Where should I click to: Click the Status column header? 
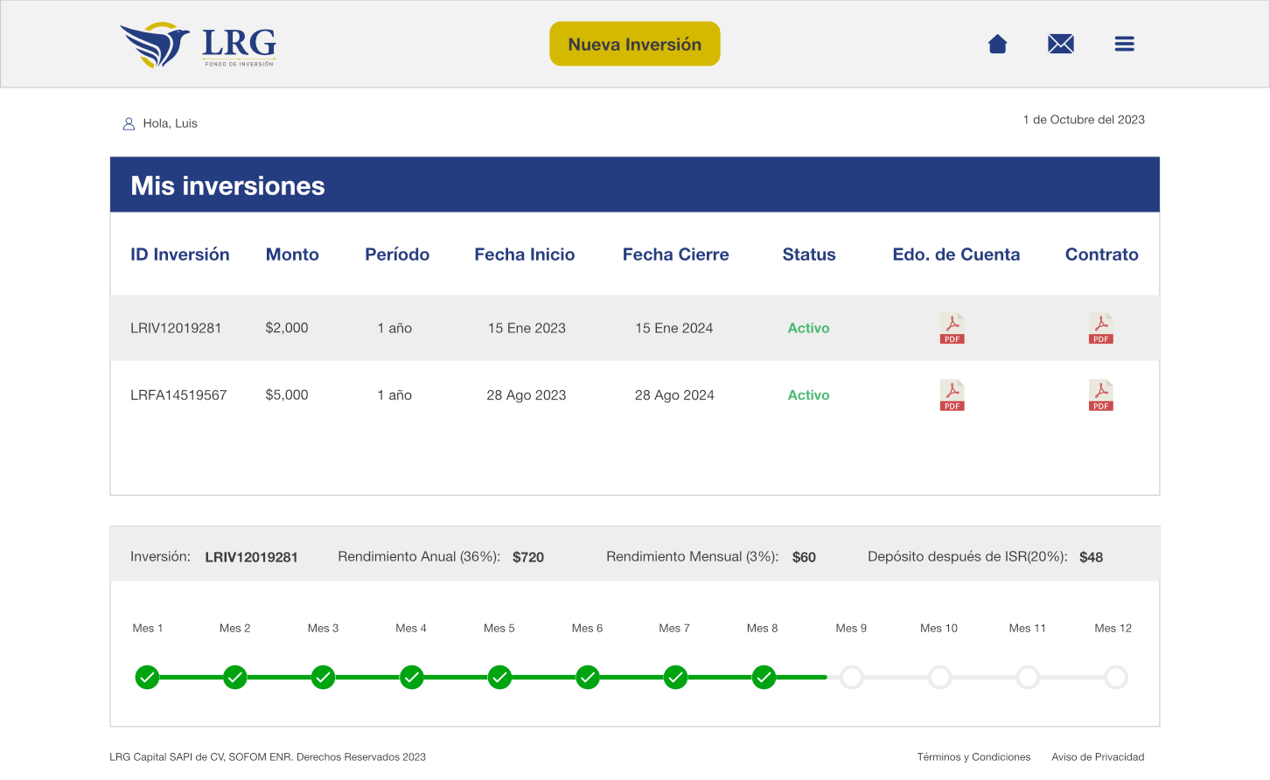808,254
